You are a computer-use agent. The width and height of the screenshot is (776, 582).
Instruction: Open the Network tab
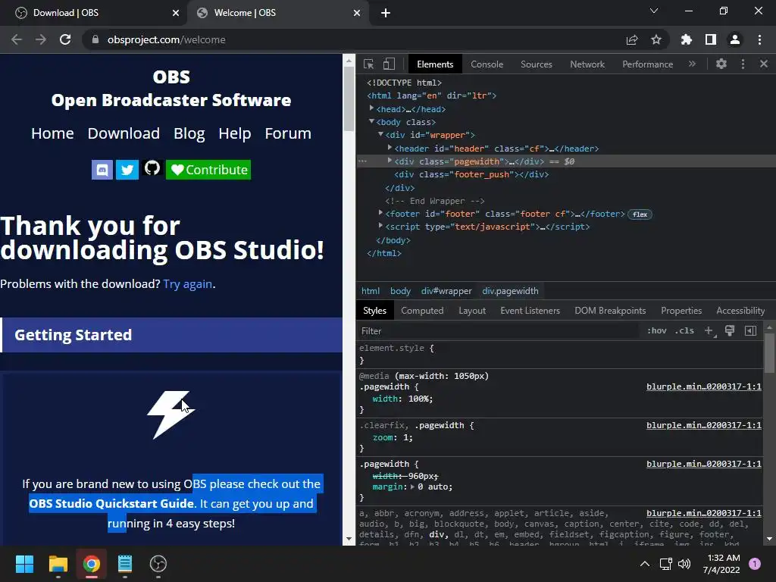587,64
